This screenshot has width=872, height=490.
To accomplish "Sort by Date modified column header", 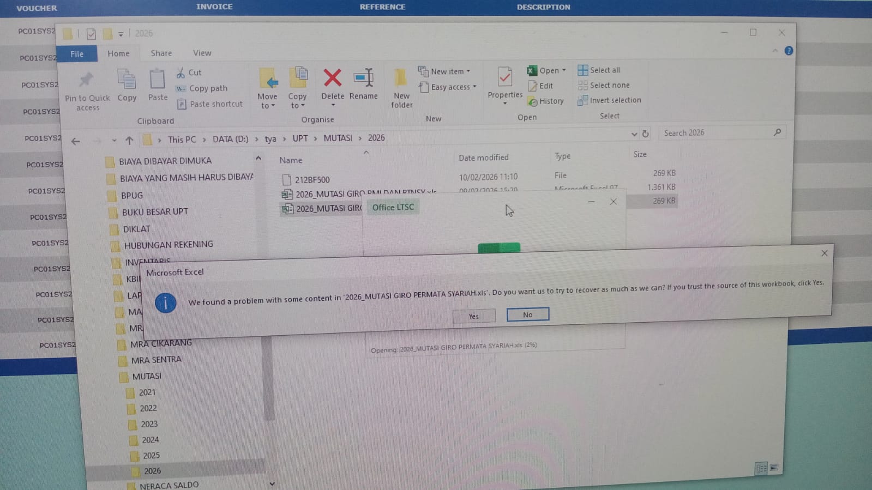I will (483, 158).
